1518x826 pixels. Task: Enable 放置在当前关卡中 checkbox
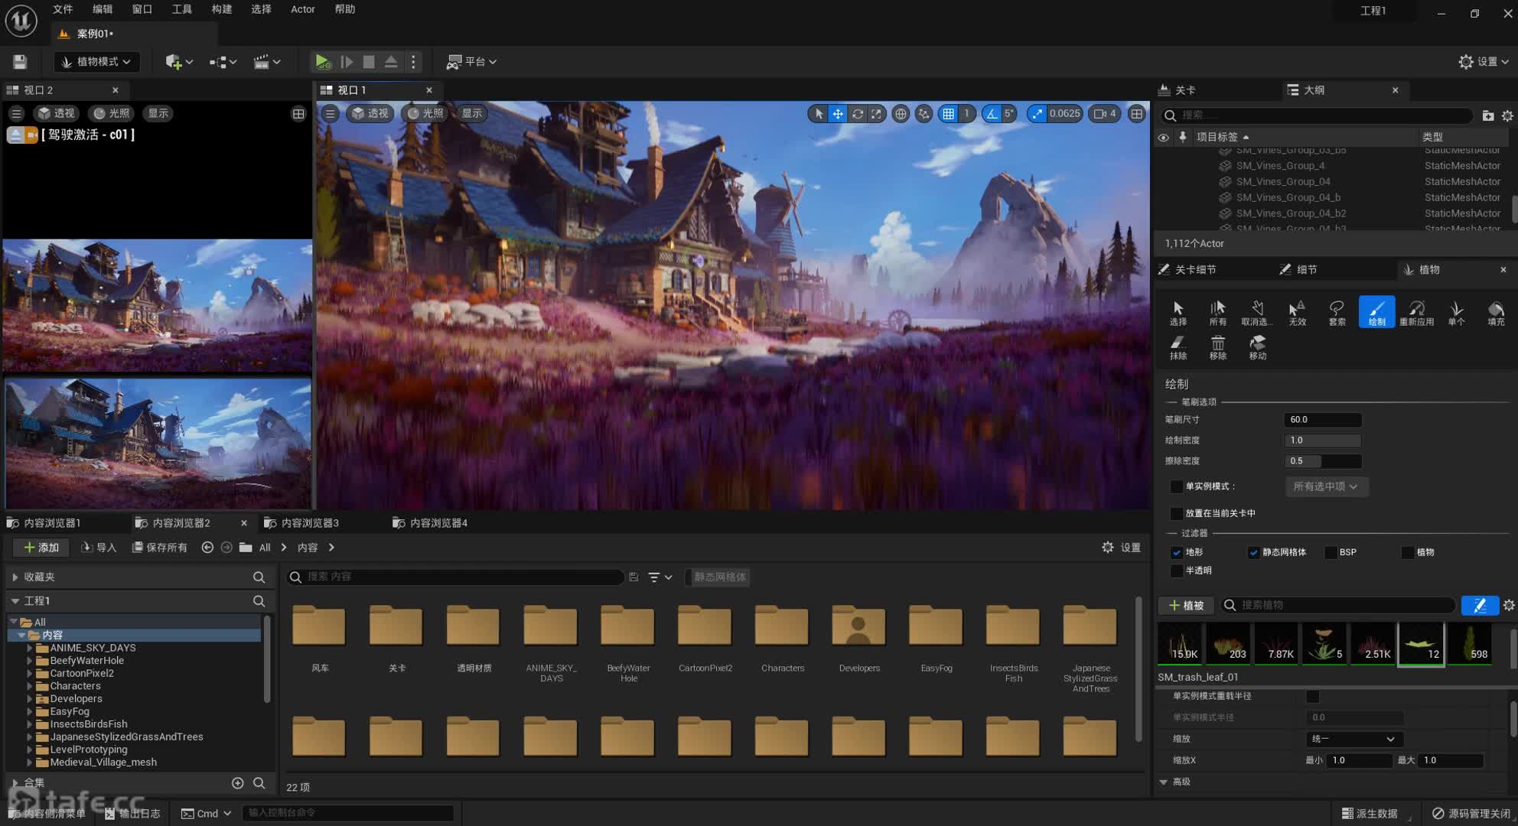click(x=1177, y=513)
